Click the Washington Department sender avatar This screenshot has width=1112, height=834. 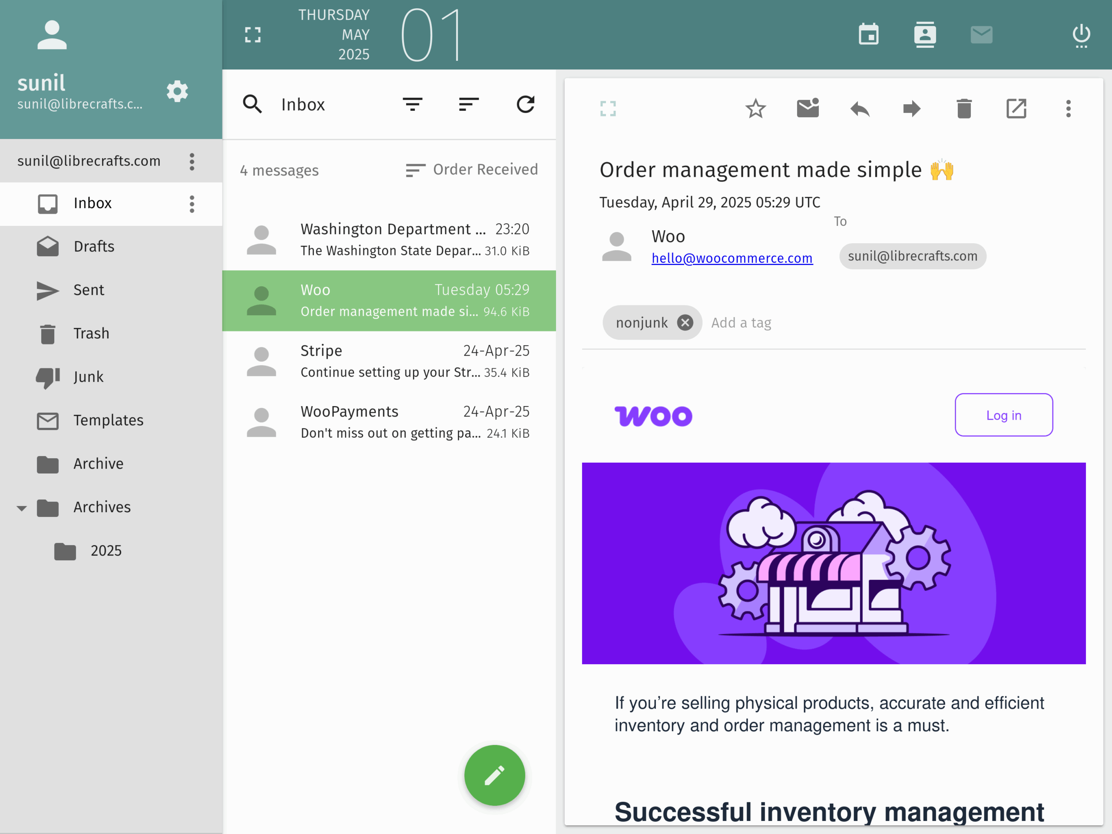pyautogui.click(x=261, y=240)
